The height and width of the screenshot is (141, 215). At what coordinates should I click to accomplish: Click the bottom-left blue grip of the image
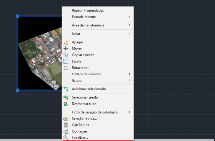pos(18,90)
